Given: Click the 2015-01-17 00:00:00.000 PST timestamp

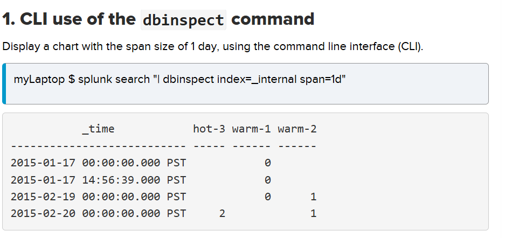Looking at the screenshot, I should click(98, 162).
